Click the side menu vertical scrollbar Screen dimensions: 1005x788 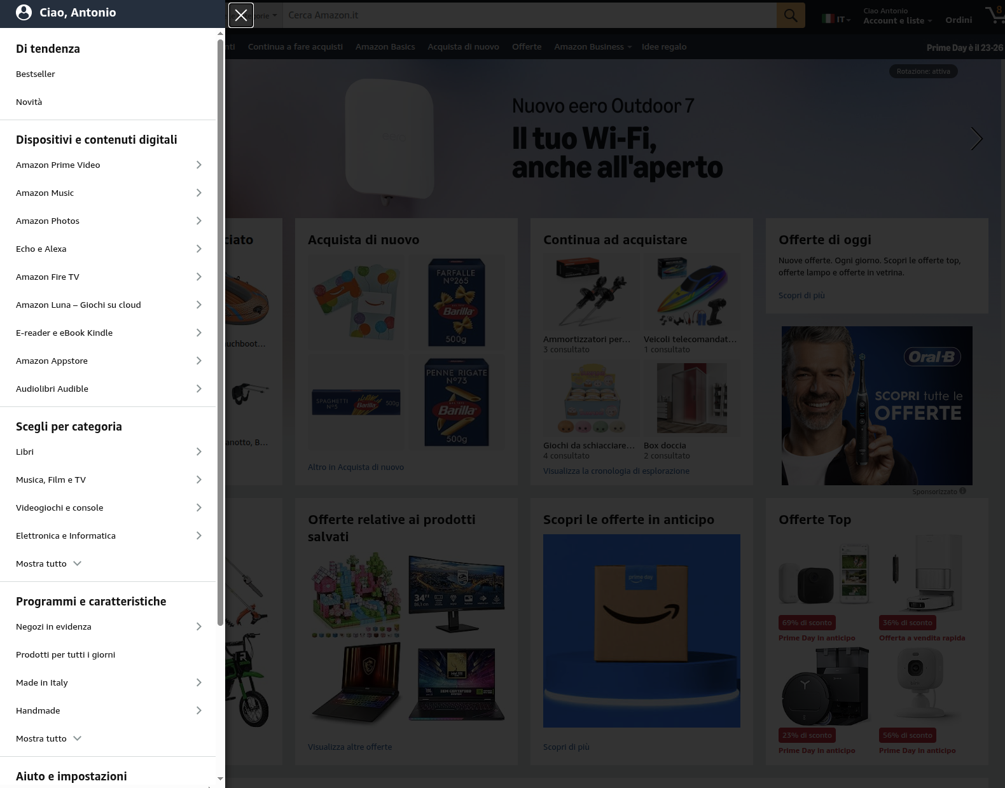point(221,333)
